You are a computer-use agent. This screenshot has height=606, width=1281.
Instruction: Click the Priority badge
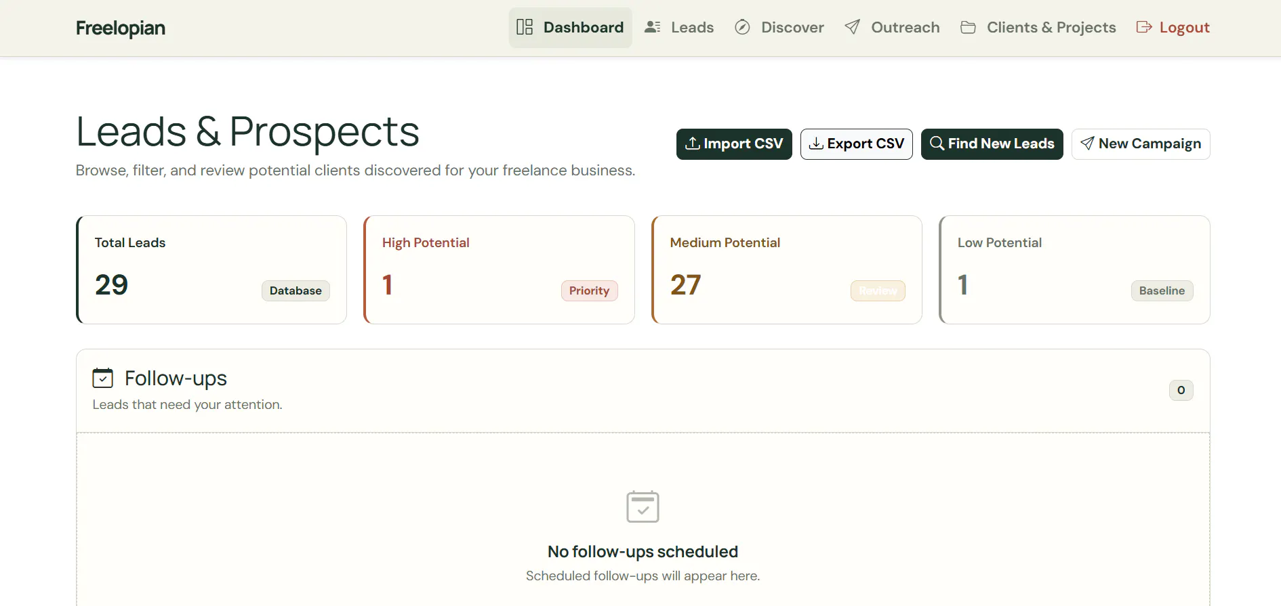590,290
